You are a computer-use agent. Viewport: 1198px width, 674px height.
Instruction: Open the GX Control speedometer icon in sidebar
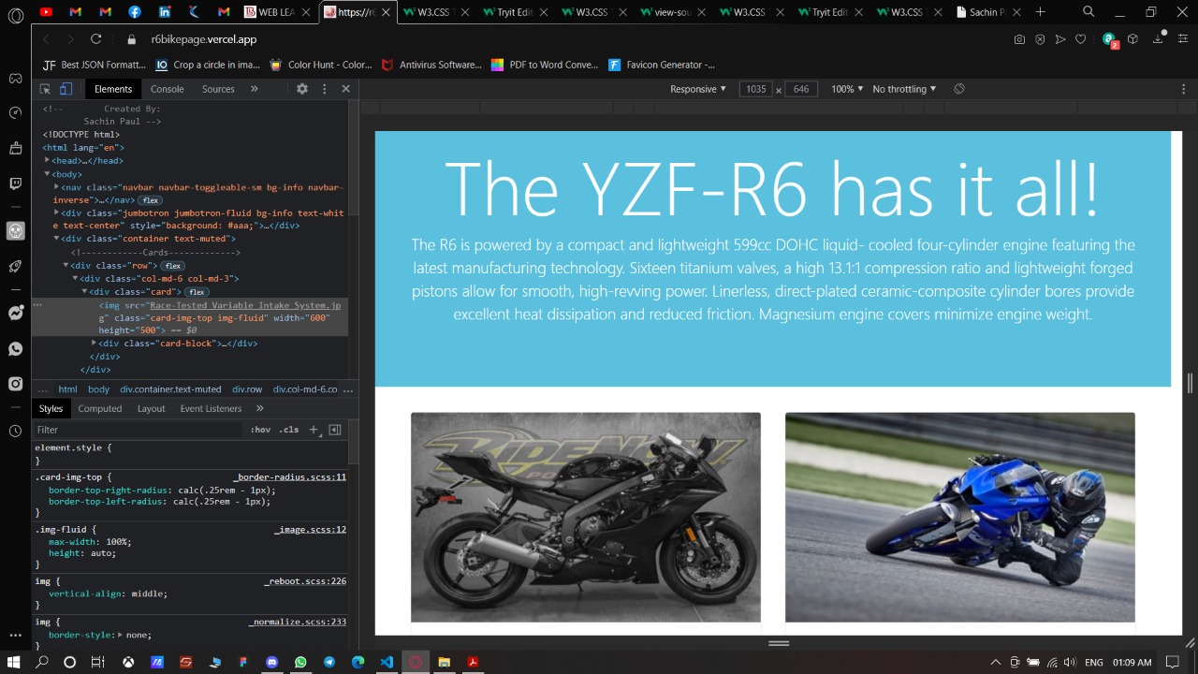(x=15, y=113)
